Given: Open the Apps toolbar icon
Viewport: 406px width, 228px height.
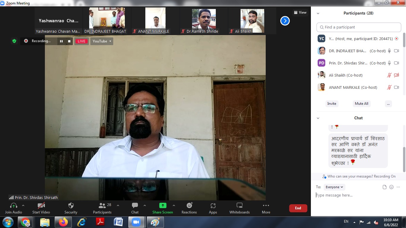Looking at the screenshot, I should [213, 205].
